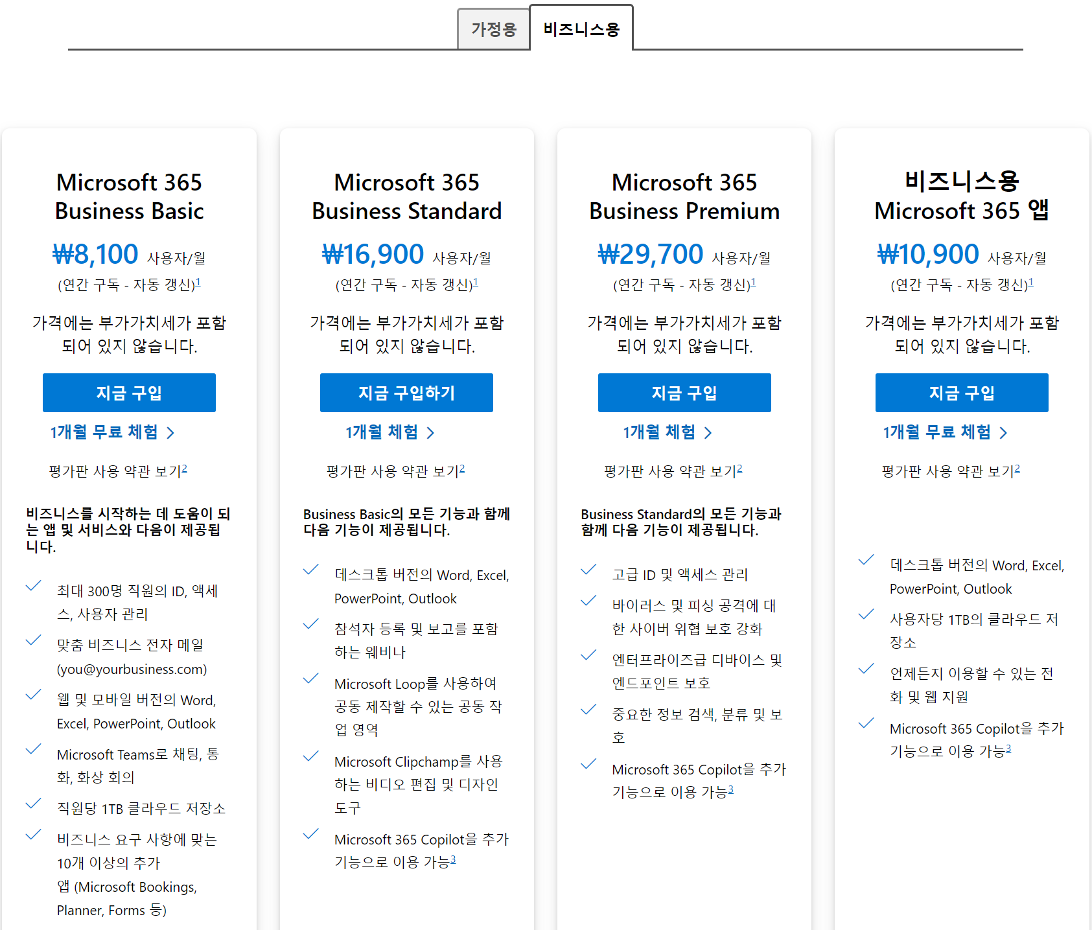Click chevron arrow next to Business Basic free trial
The height and width of the screenshot is (930, 1092).
point(170,433)
